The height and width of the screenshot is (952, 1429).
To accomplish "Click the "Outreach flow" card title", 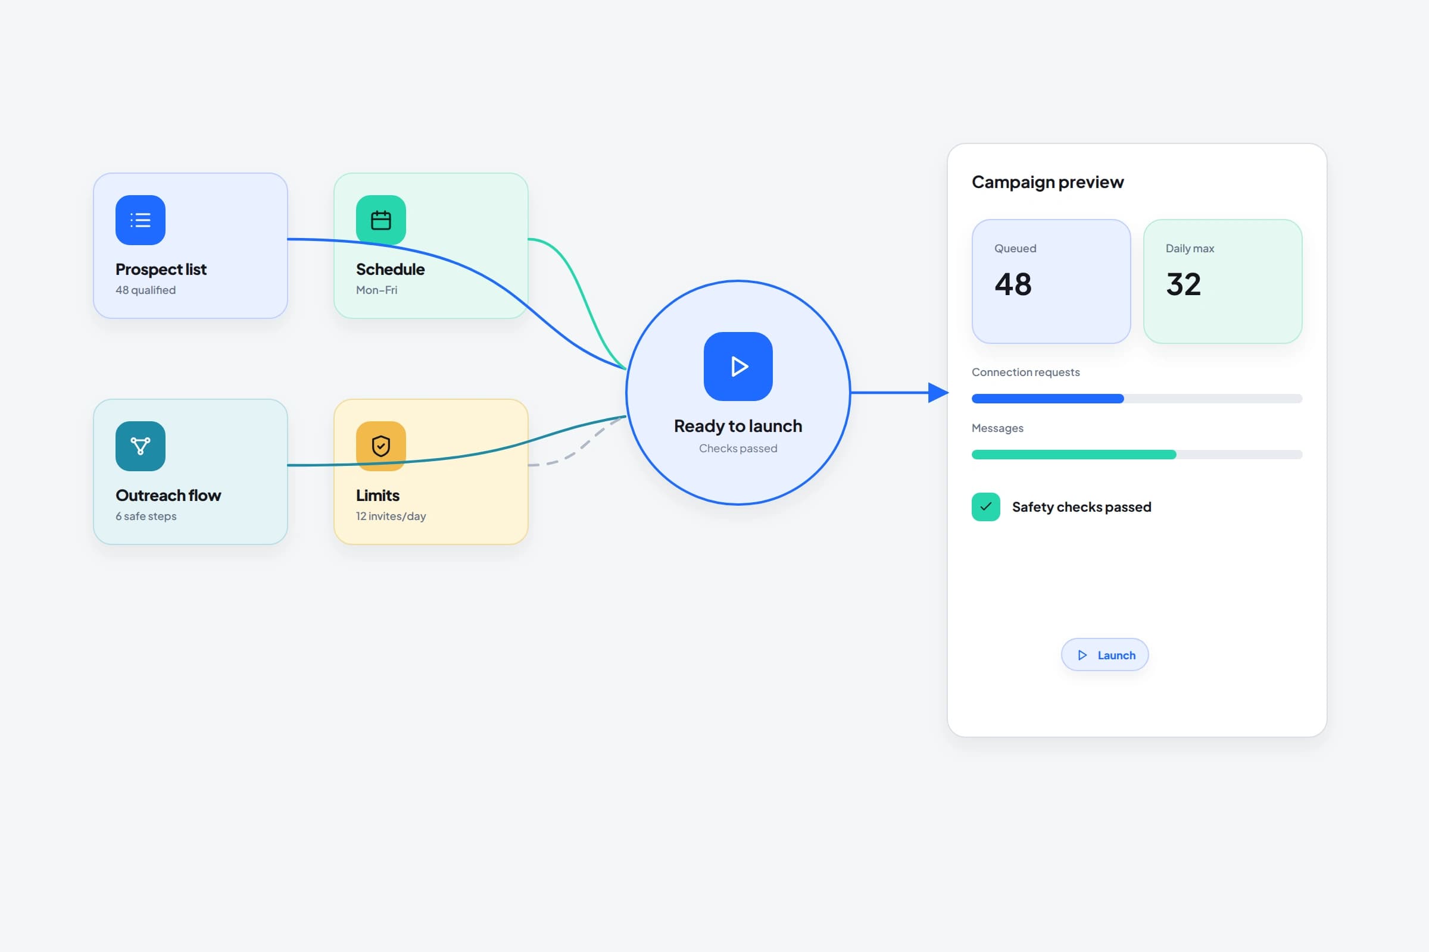I will click(x=169, y=496).
